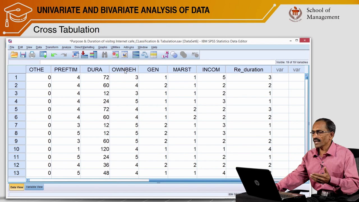Open the Data menu
Viewport: 359px width, 202px height.
click(x=39, y=47)
